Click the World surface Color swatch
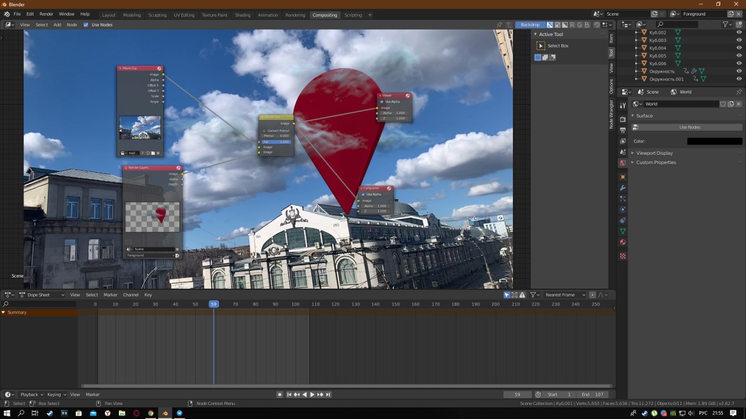746x419 pixels. click(x=715, y=141)
